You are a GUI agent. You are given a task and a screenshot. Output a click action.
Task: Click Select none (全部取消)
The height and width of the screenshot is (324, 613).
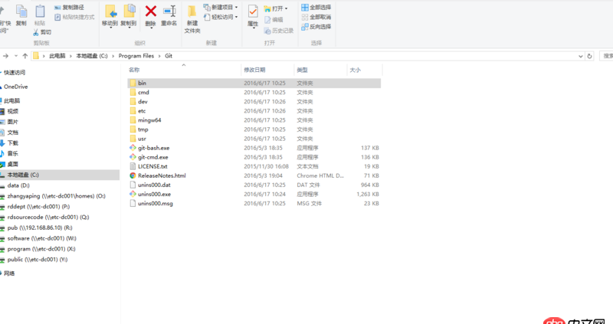pos(316,17)
